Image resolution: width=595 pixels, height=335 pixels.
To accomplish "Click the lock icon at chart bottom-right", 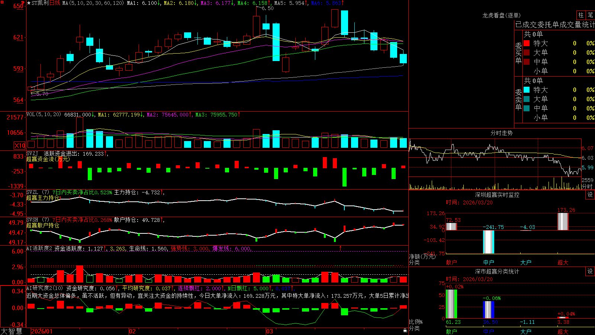I will [405, 330].
